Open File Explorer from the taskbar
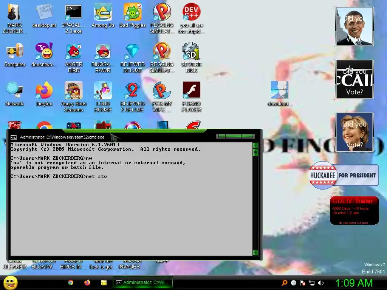 [x=104, y=282]
